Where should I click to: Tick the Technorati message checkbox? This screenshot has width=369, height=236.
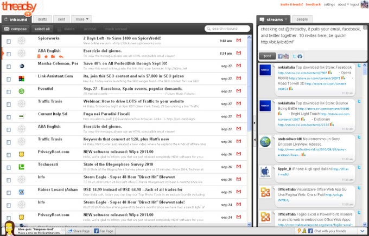[9, 167]
